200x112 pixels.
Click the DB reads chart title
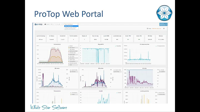tap(57, 68)
